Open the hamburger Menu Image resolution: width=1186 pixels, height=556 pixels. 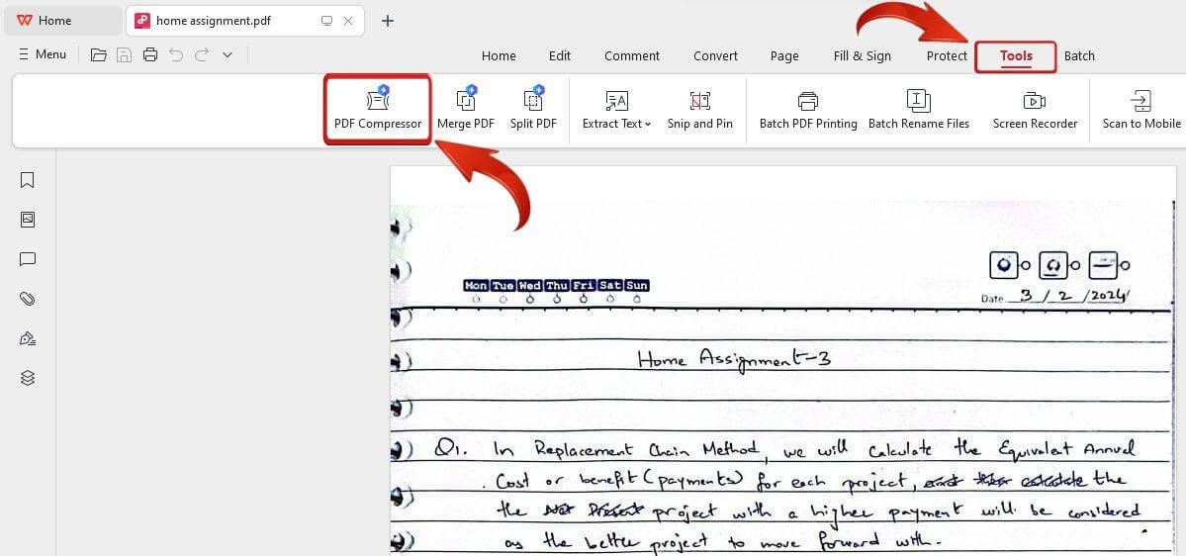(43, 54)
